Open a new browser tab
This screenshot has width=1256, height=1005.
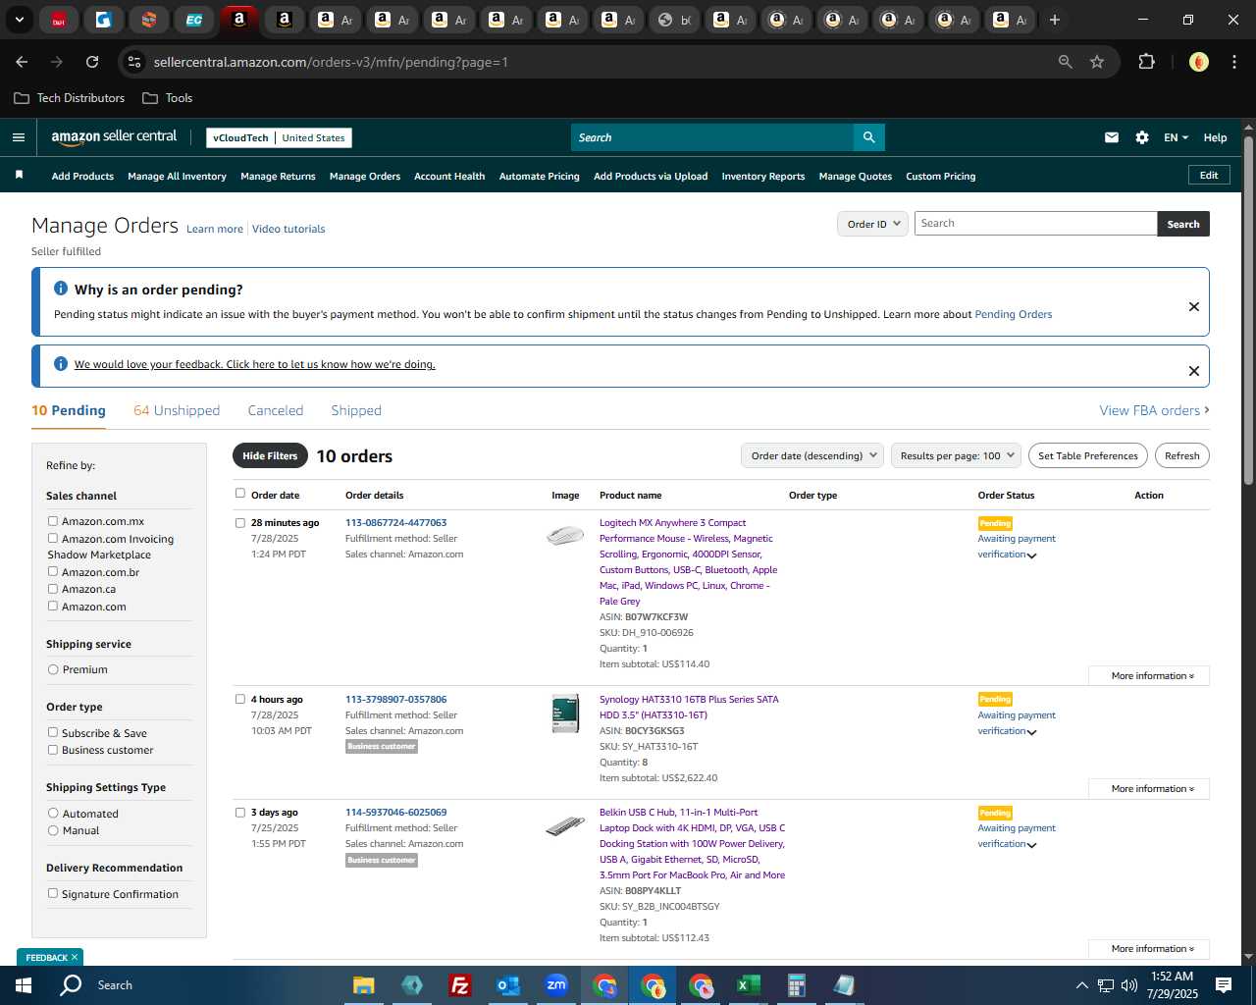[1055, 20]
